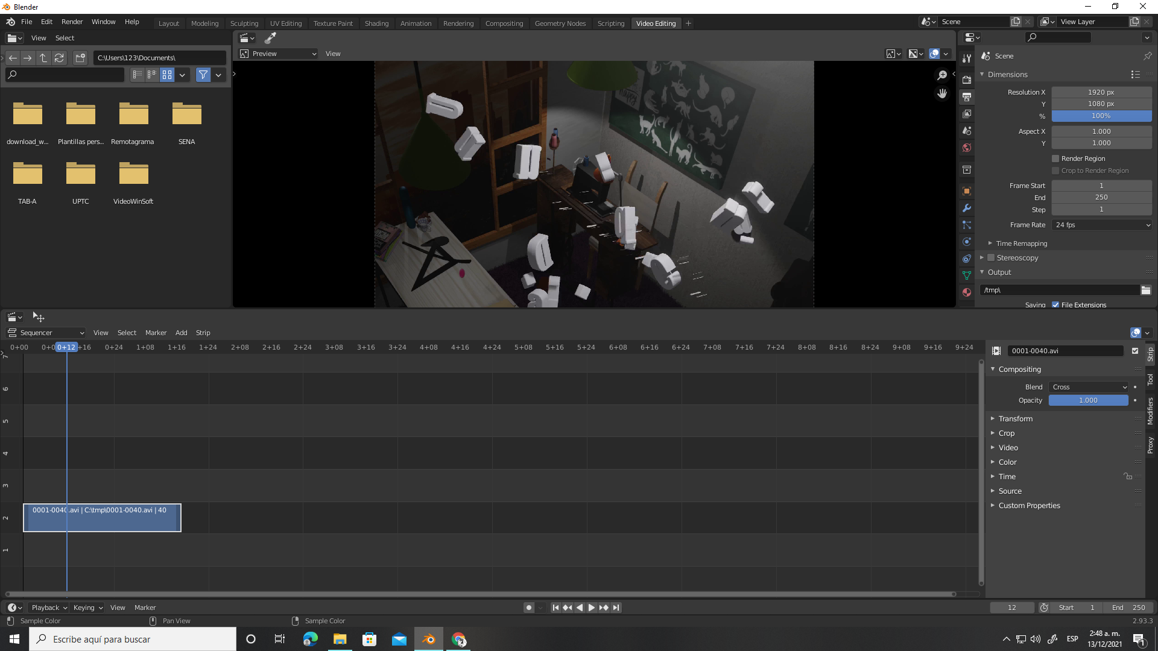Toggle the file browser filter funnel icon

pos(203,75)
